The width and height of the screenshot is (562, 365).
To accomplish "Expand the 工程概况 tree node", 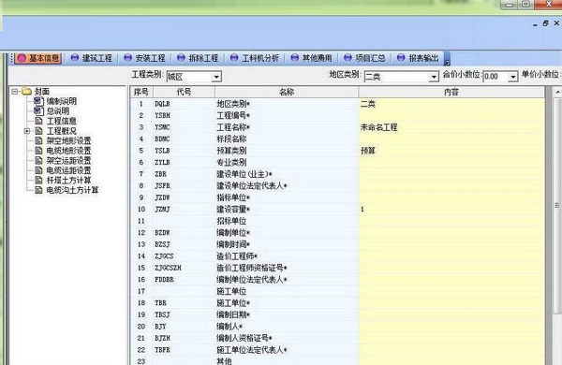I will 27,131.
